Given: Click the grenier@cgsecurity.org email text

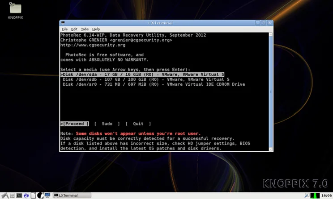Looking at the screenshot, I should (141, 40).
